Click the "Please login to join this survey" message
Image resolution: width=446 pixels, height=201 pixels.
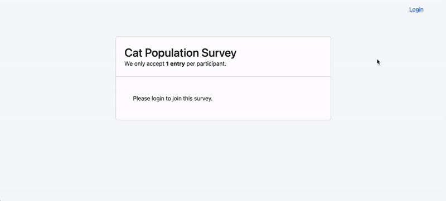pyautogui.click(x=173, y=99)
